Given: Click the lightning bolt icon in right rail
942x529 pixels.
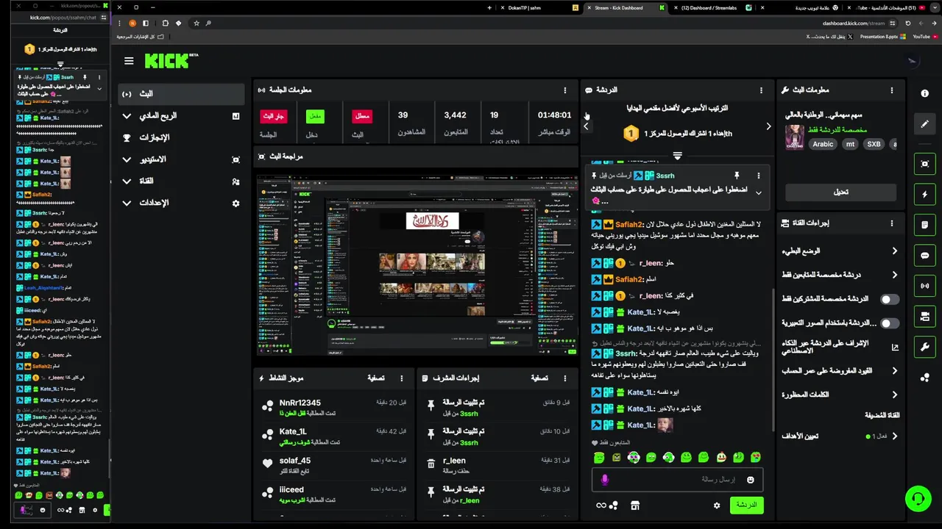Looking at the screenshot, I should click(925, 195).
